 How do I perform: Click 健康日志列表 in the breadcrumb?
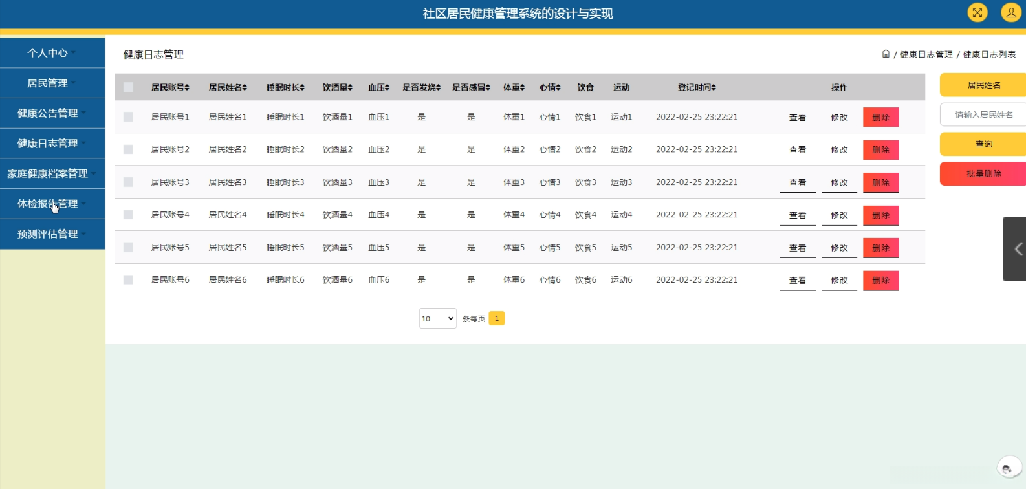(989, 54)
